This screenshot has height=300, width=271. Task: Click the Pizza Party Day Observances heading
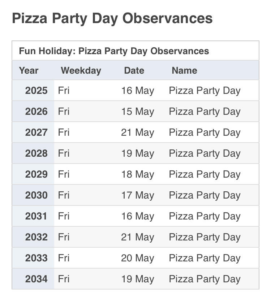click(112, 18)
